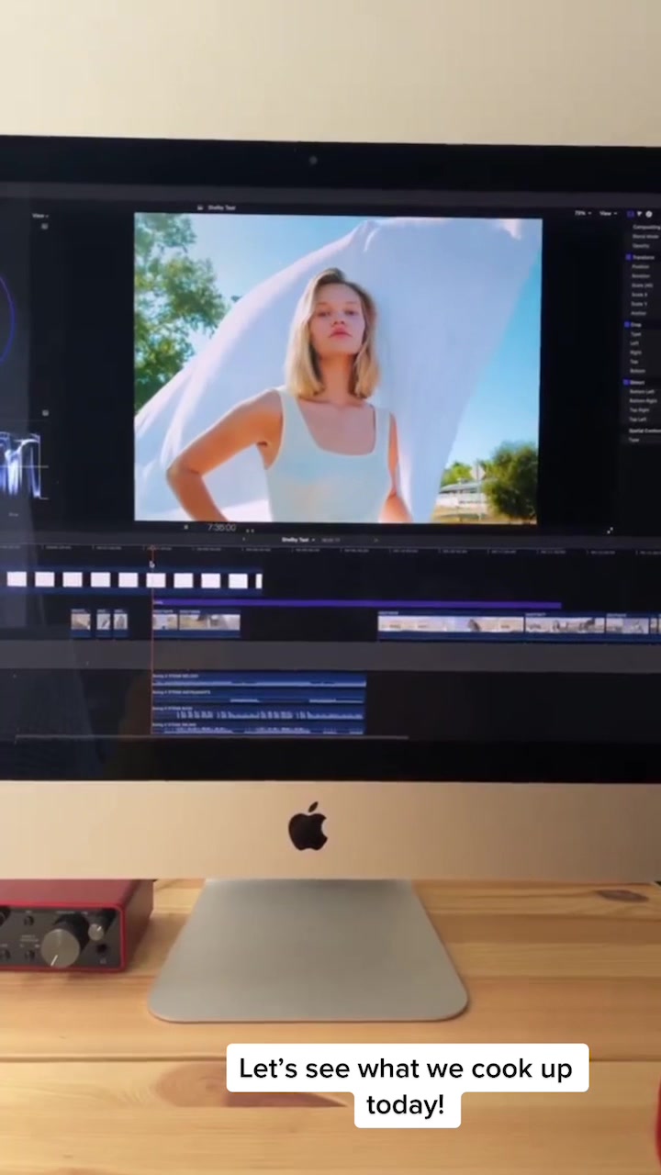
Task: Select the first blue audio clip in timeline
Action: tap(258, 680)
